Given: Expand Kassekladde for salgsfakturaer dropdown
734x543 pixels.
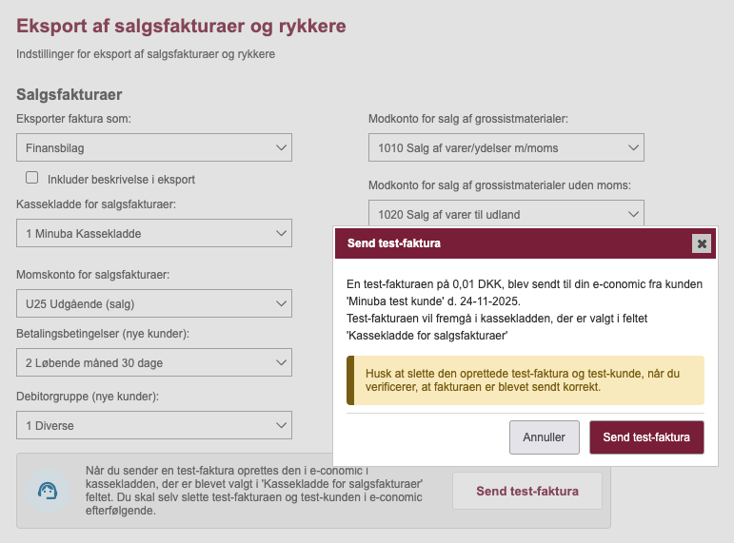Looking at the screenshot, I should click(x=154, y=233).
